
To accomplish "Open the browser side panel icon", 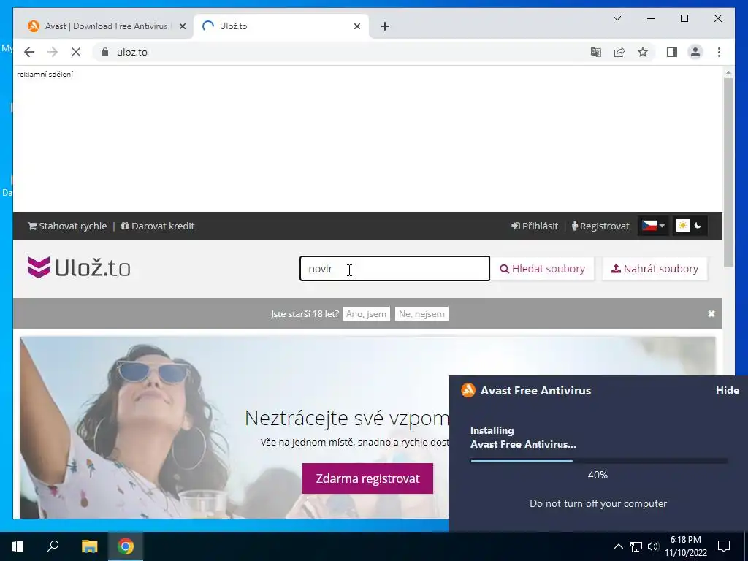I will [x=672, y=52].
